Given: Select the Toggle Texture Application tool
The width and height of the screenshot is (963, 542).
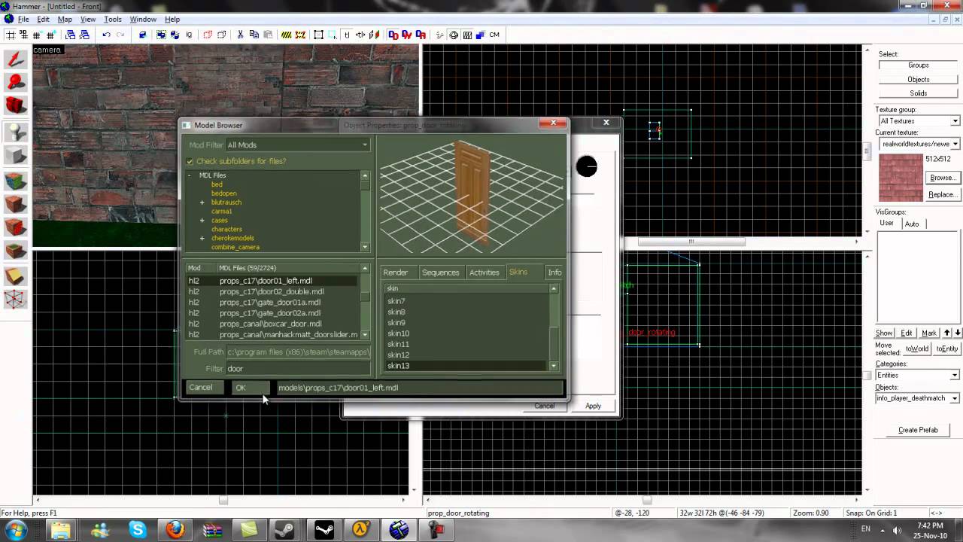Looking at the screenshot, I should pyautogui.click(x=16, y=181).
